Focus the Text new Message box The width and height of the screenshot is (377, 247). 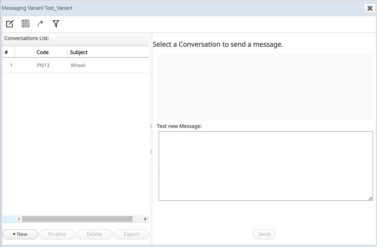266,166
